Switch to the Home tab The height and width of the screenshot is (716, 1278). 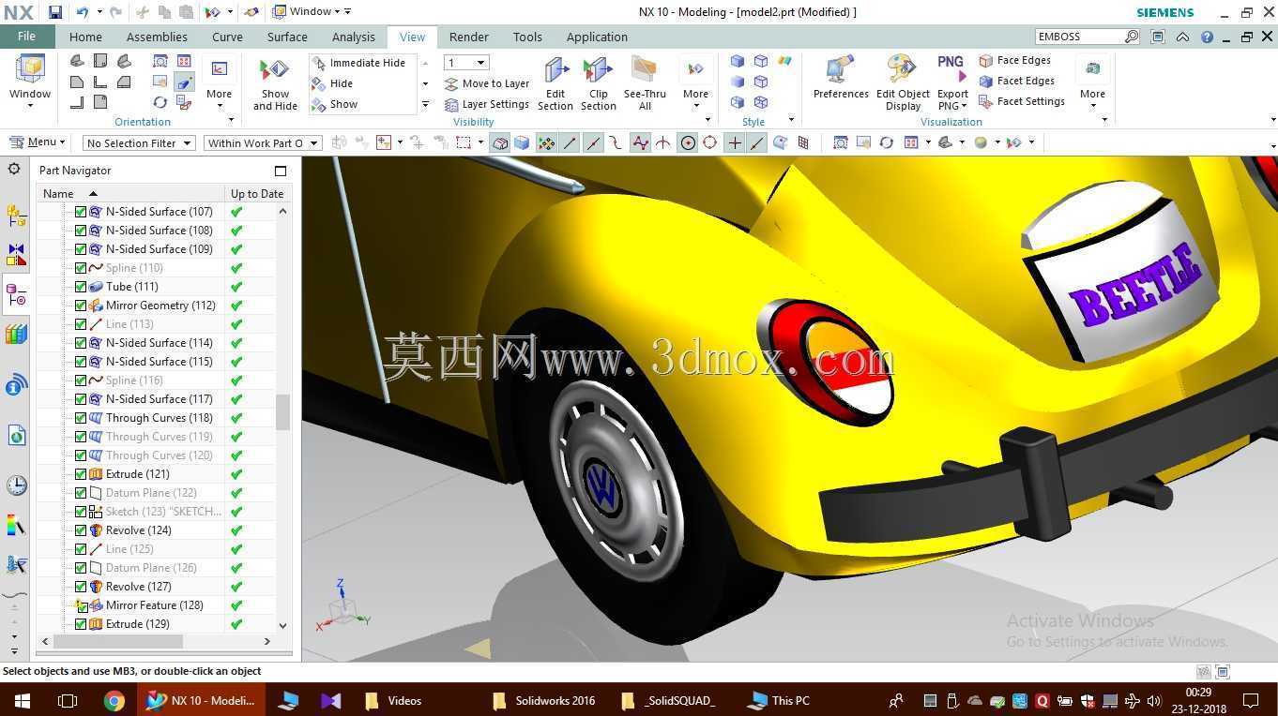85,37
